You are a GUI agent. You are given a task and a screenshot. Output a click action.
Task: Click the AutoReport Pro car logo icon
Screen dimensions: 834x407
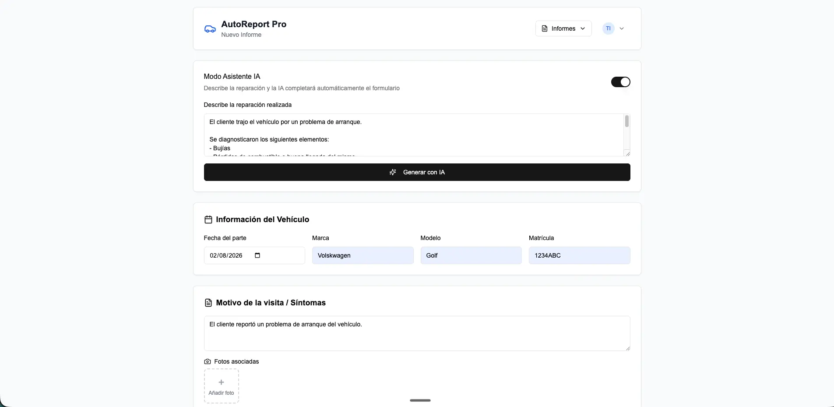coord(210,29)
